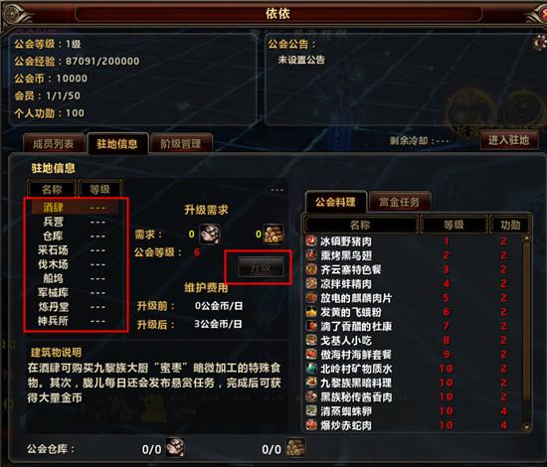Viewport: 547px width, 467px height.
Task: Click the 熏烤黑鸟翅 dish icon
Action: pos(311,255)
